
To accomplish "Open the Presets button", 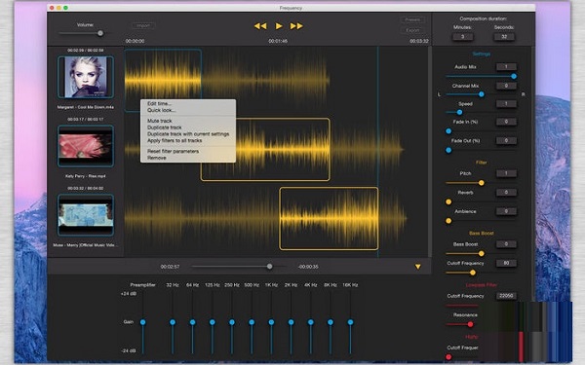I will click(412, 19).
